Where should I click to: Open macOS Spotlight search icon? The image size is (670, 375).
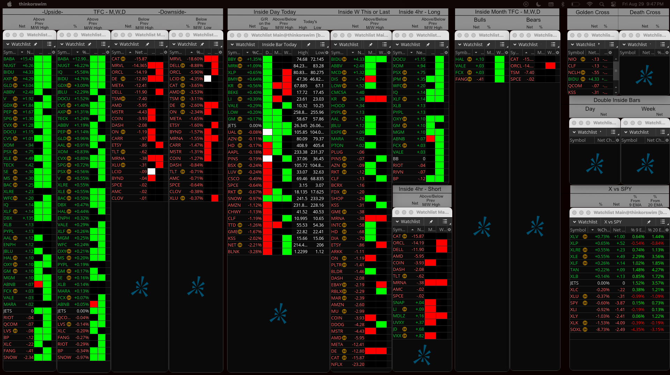tap(602, 4)
